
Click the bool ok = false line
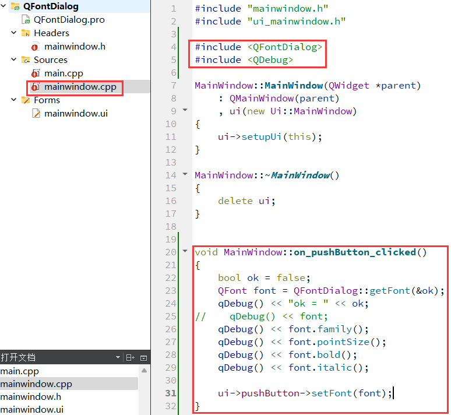coord(264,278)
